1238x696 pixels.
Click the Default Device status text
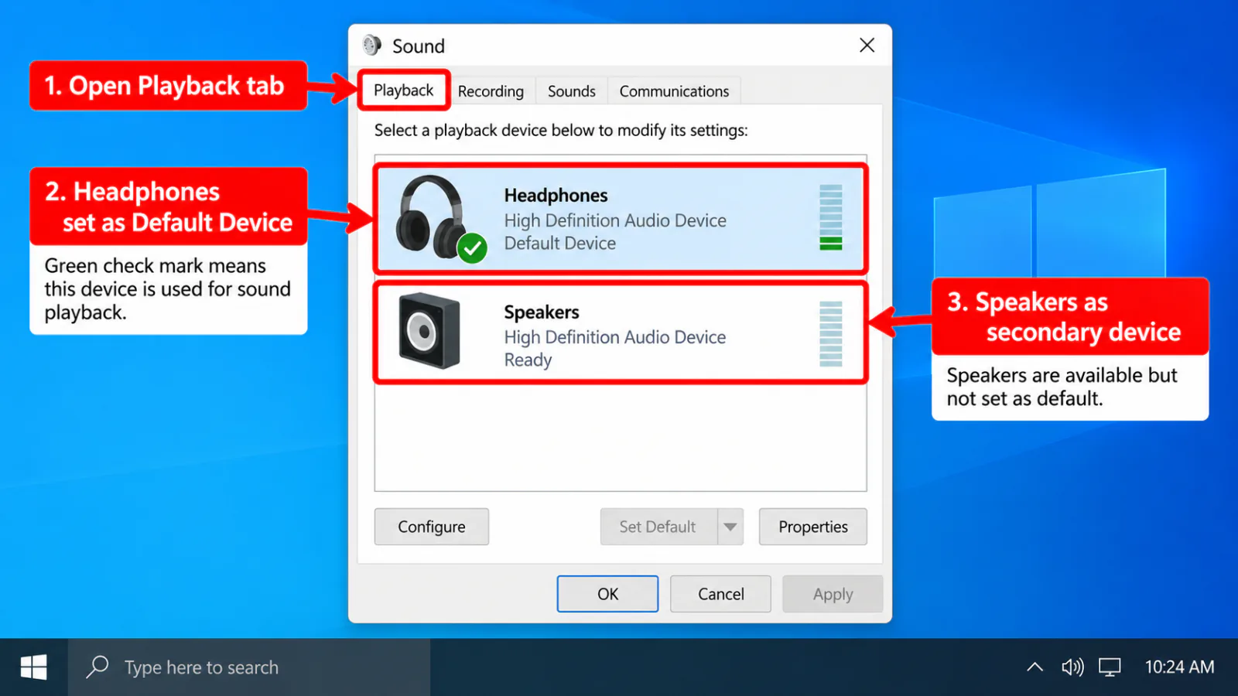[560, 243]
